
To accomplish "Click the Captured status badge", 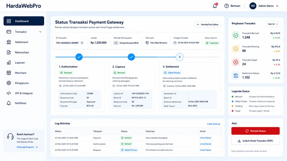I will (x=212, y=43).
